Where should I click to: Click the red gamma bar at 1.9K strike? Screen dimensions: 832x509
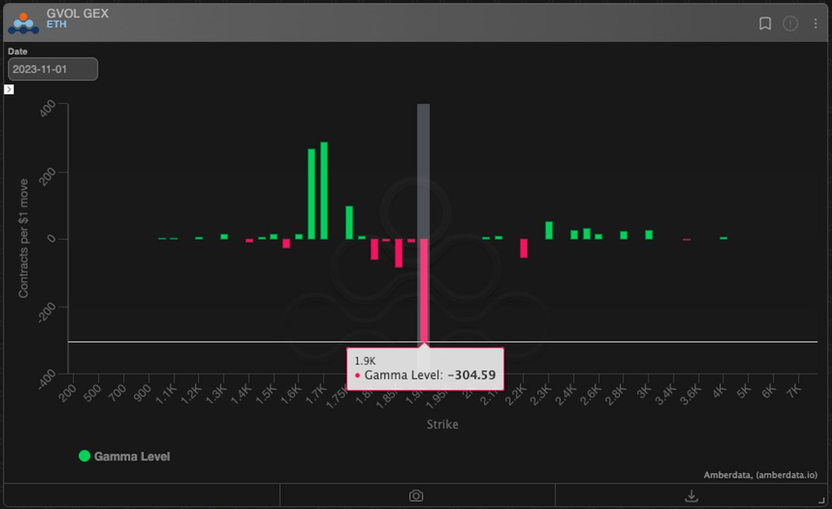click(424, 290)
